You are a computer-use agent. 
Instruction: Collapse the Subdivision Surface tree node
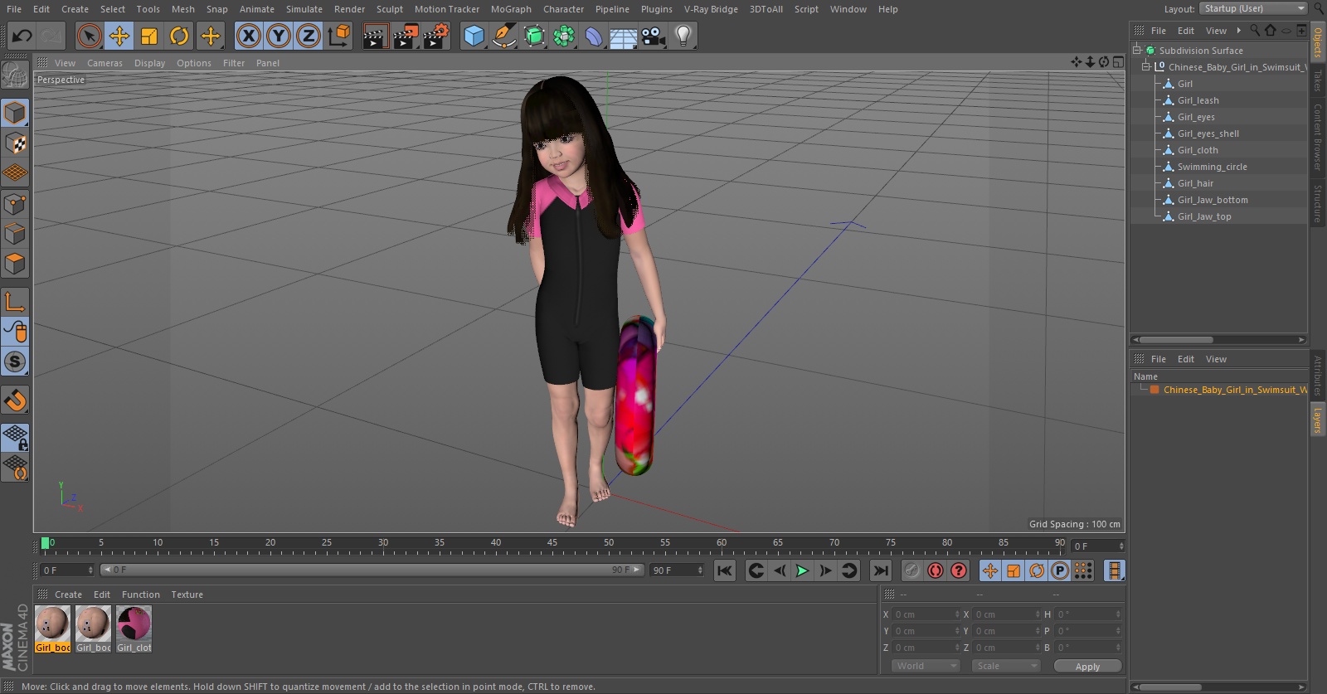1137,50
